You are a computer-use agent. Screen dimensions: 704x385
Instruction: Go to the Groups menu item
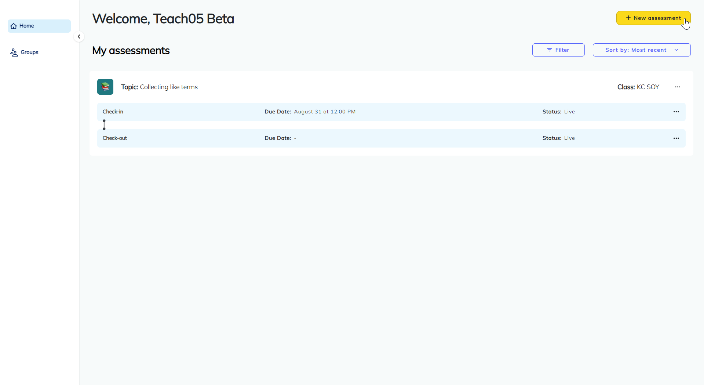pos(29,52)
